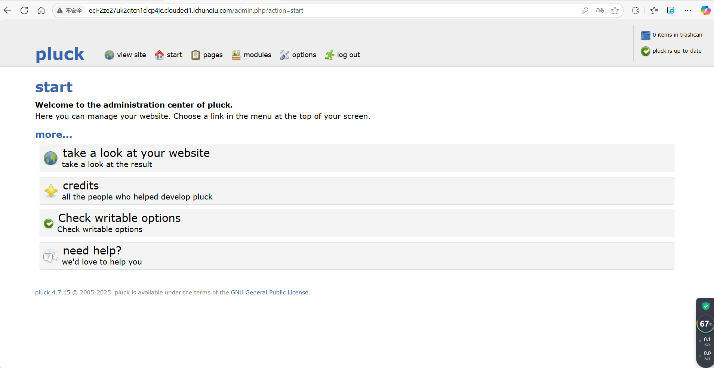Open the need help? link
The image size is (714, 368).
pos(92,251)
